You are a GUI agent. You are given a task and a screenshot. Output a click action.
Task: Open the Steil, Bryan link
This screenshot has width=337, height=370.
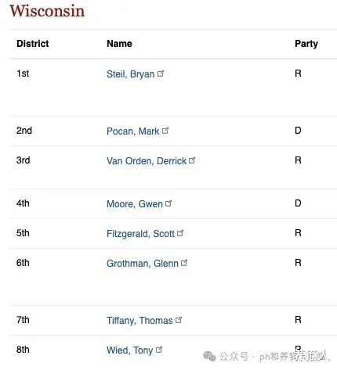(x=130, y=74)
